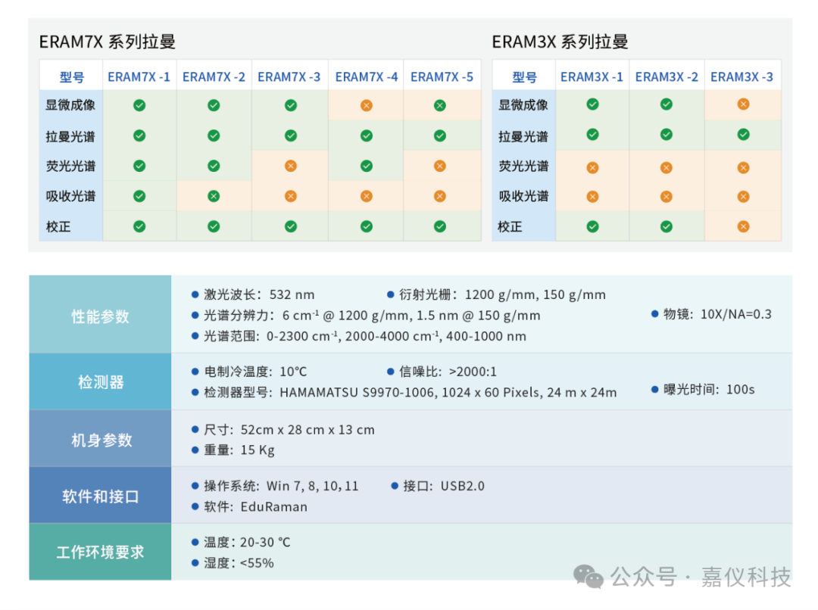818x610 pixels.
Task: Click the green check for ERAM3X-2 校正
Action: (666, 226)
